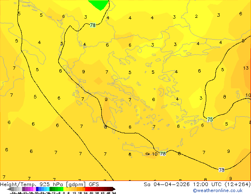This screenshot has height=194, width=251.
Task: Click the "24" tick label under the legend
Action: coord(86,193)
